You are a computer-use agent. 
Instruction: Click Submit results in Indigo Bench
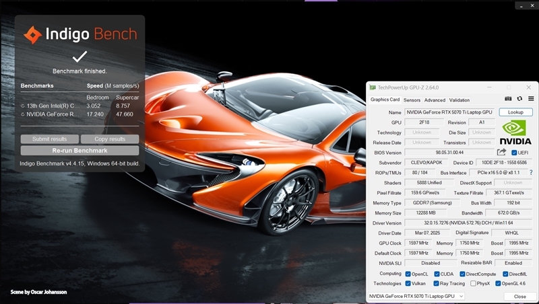50,139
